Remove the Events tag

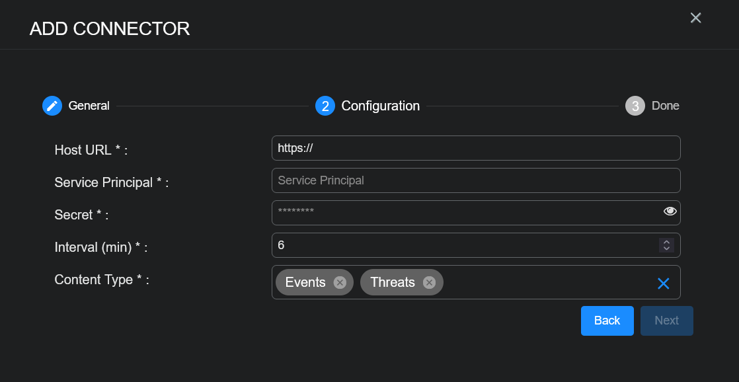point(340,282)
